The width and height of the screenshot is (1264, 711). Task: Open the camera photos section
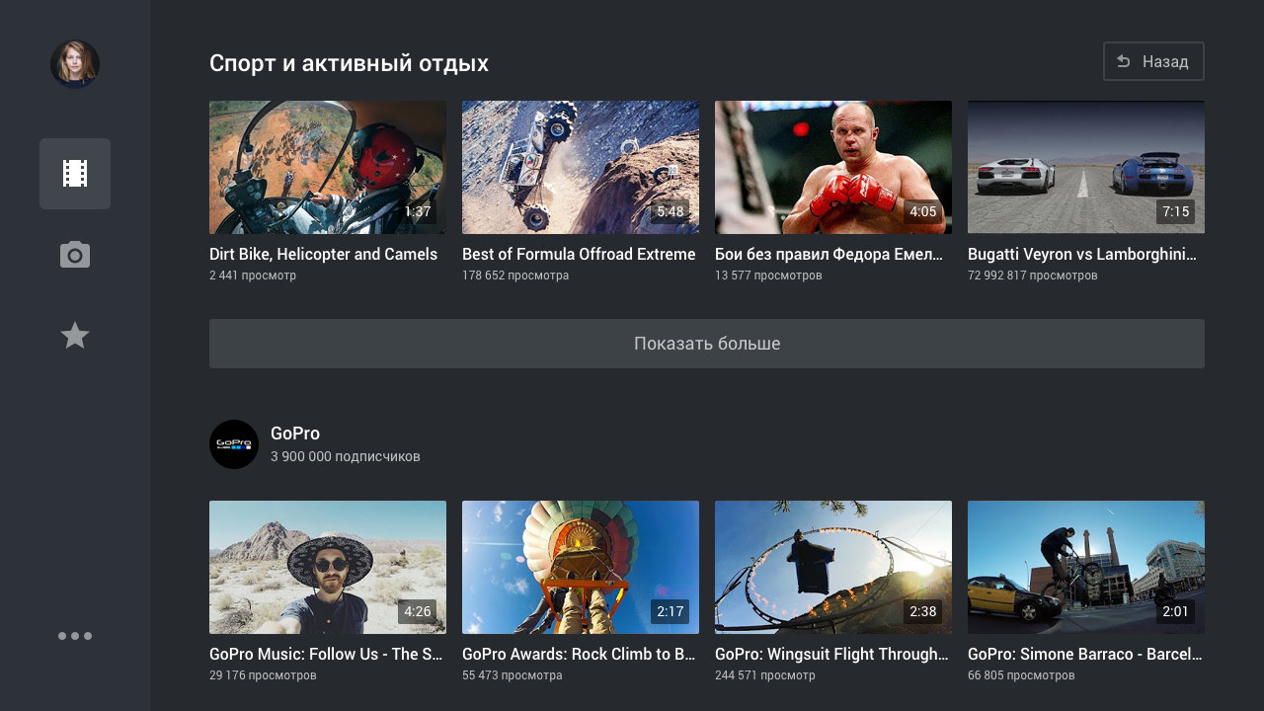[75, 256]
